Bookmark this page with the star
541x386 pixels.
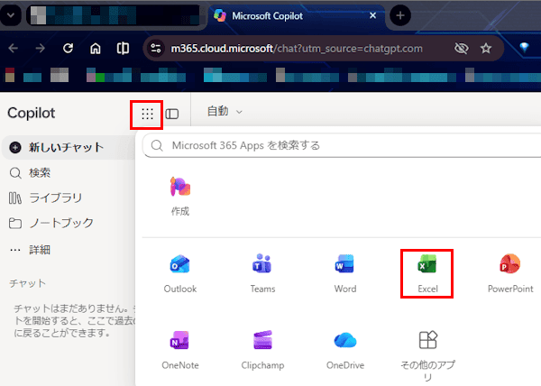point(486,49)
